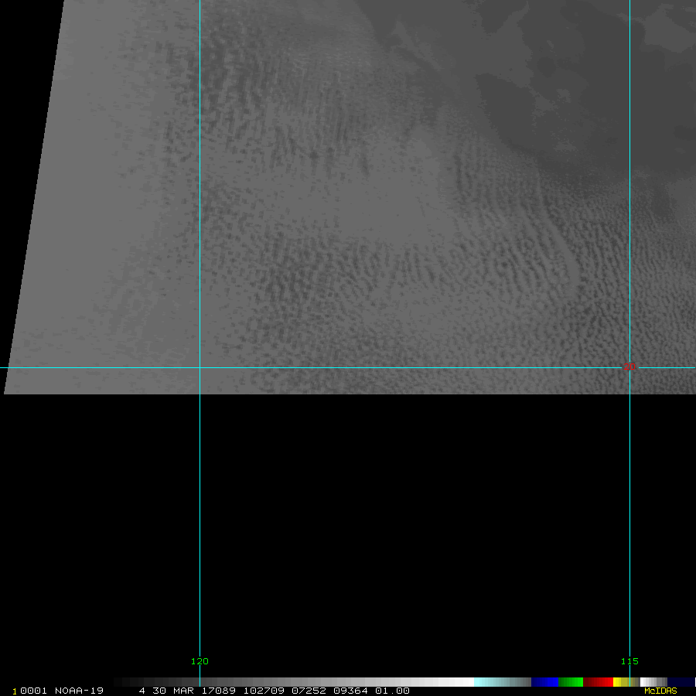Click the 120 longitude label

[x=200, y=661]
